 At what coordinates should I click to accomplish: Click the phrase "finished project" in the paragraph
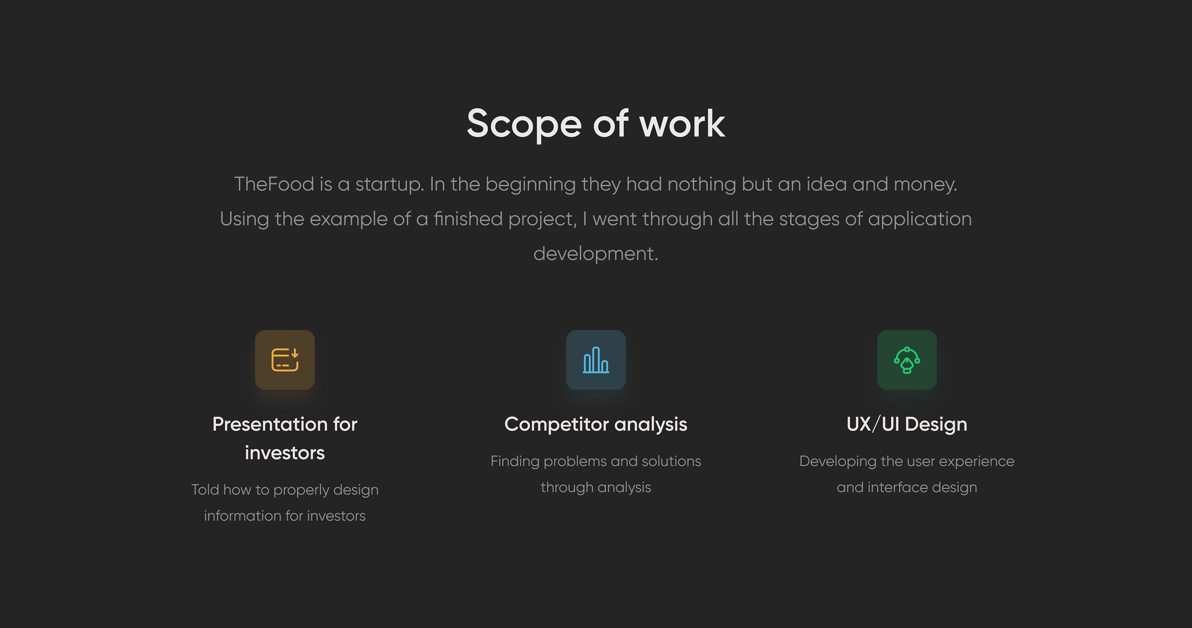[505, 219]
